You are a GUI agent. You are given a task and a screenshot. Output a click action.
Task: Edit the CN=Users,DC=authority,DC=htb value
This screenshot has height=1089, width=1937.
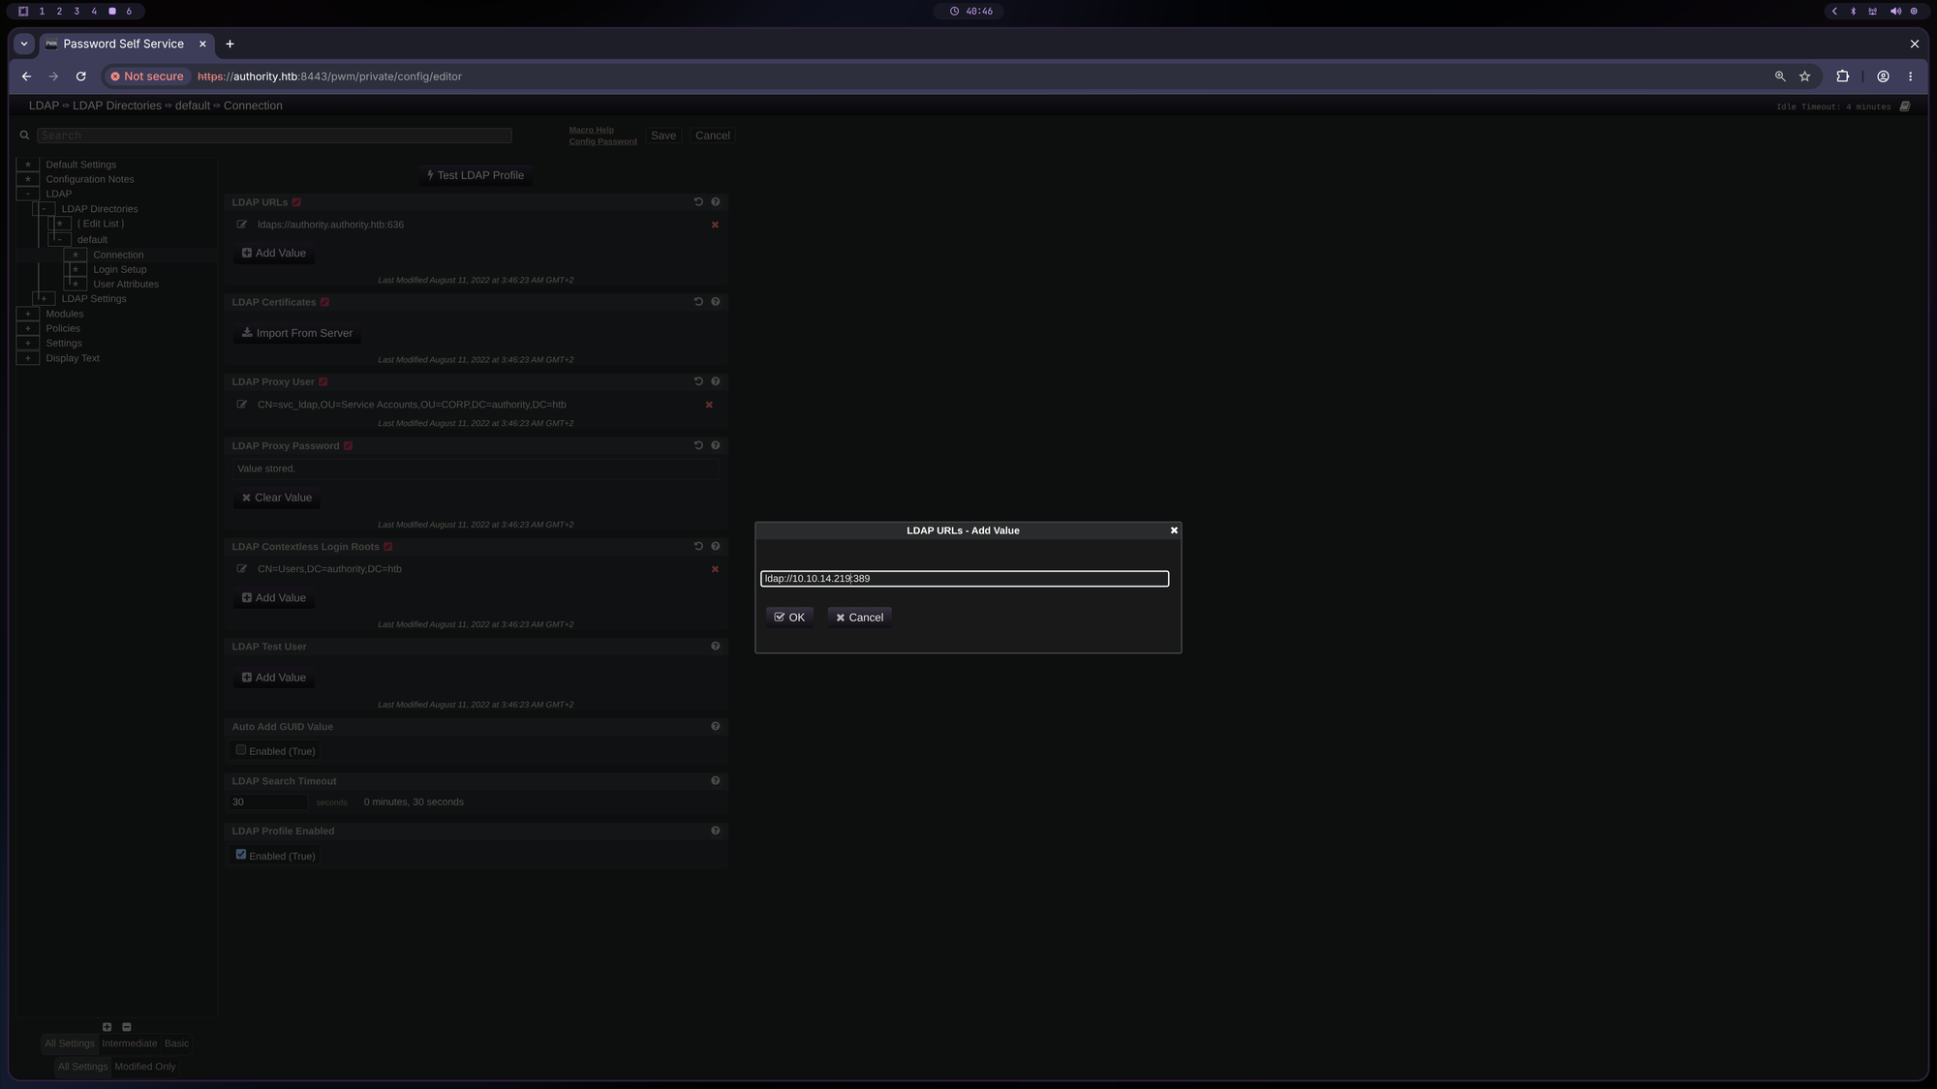tap(242, 569)
